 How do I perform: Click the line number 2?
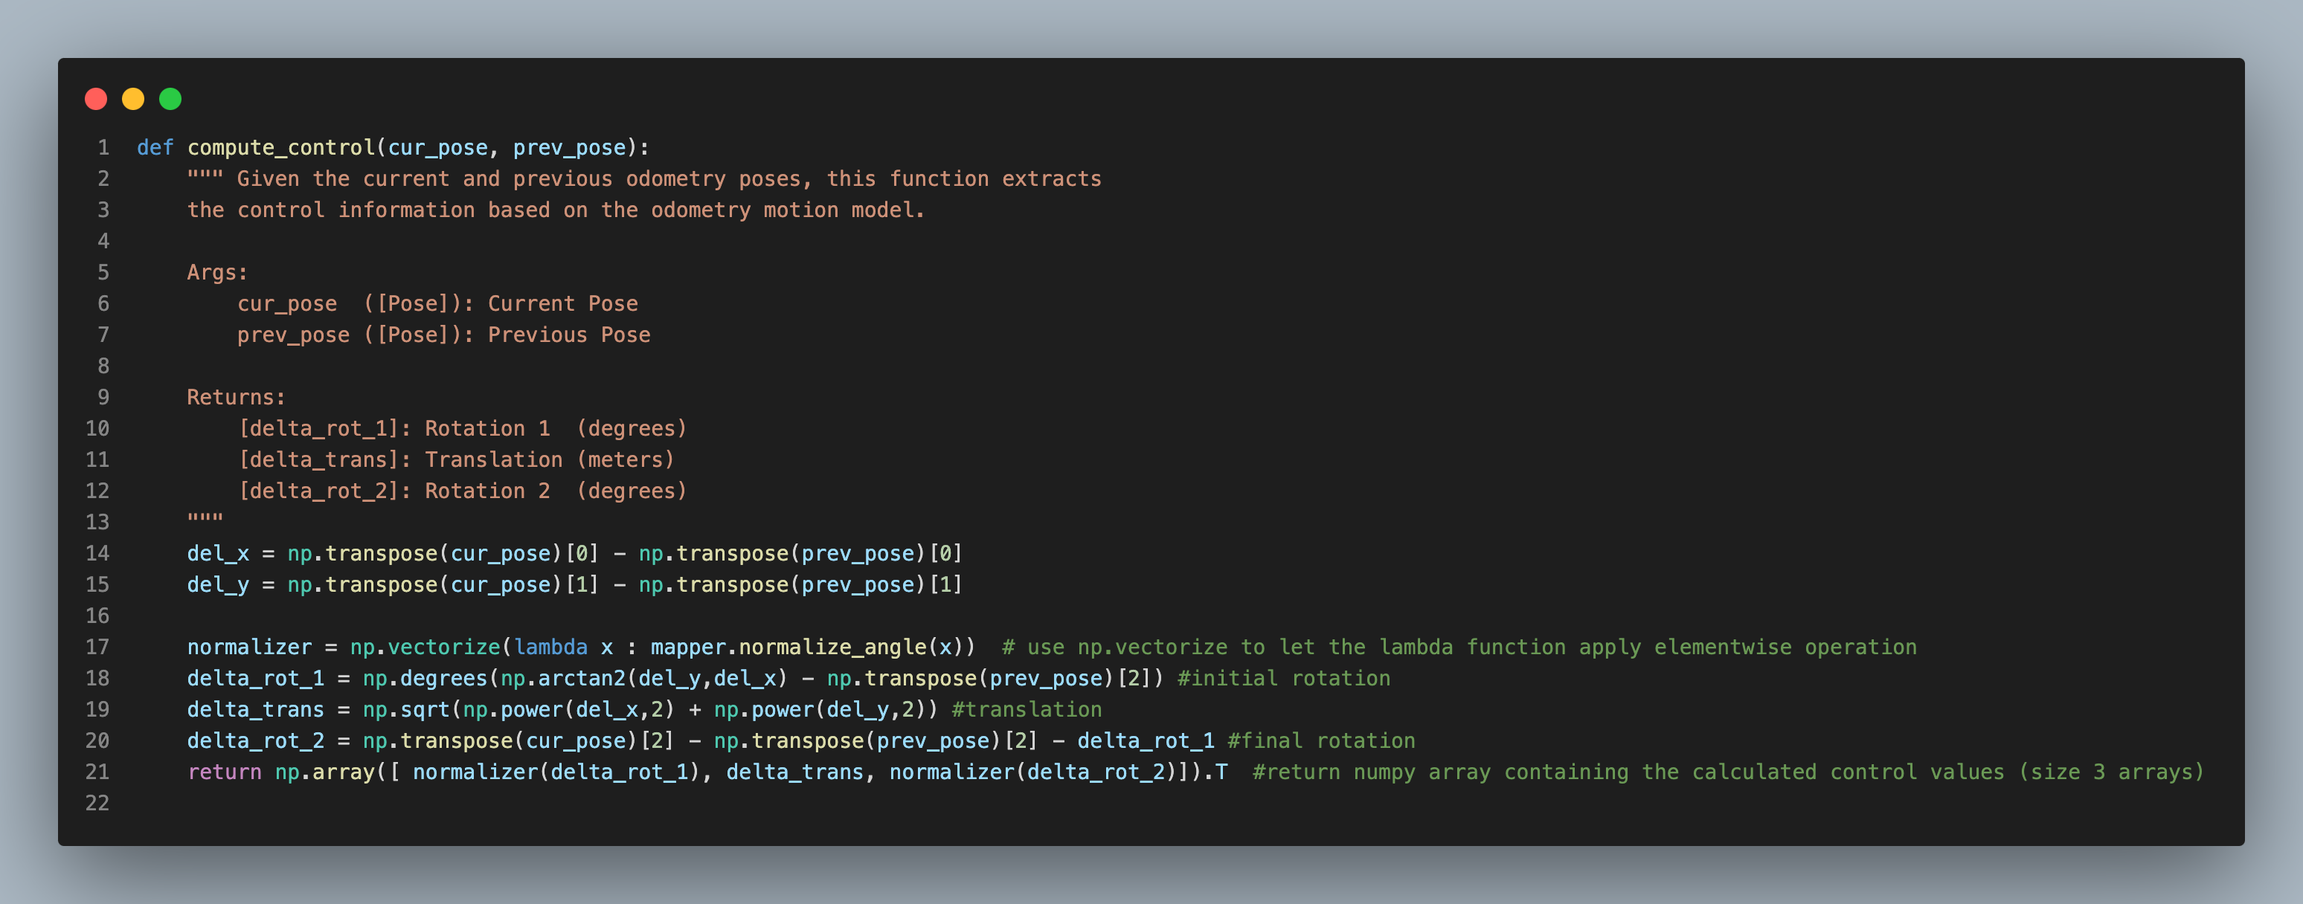103,178
